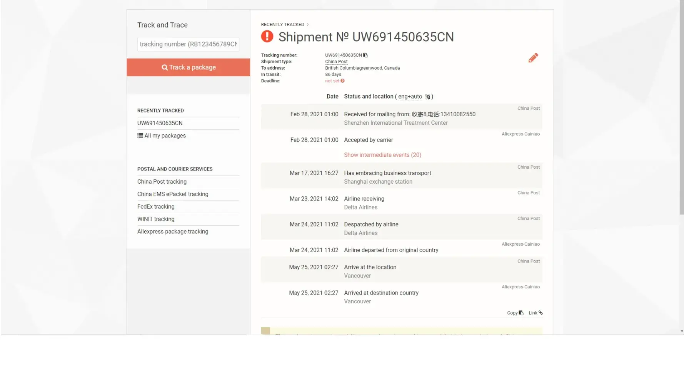Copy tracking number using clipboard icon
Viewport: 684px width, 385px height.
click(x=365, y=55)
